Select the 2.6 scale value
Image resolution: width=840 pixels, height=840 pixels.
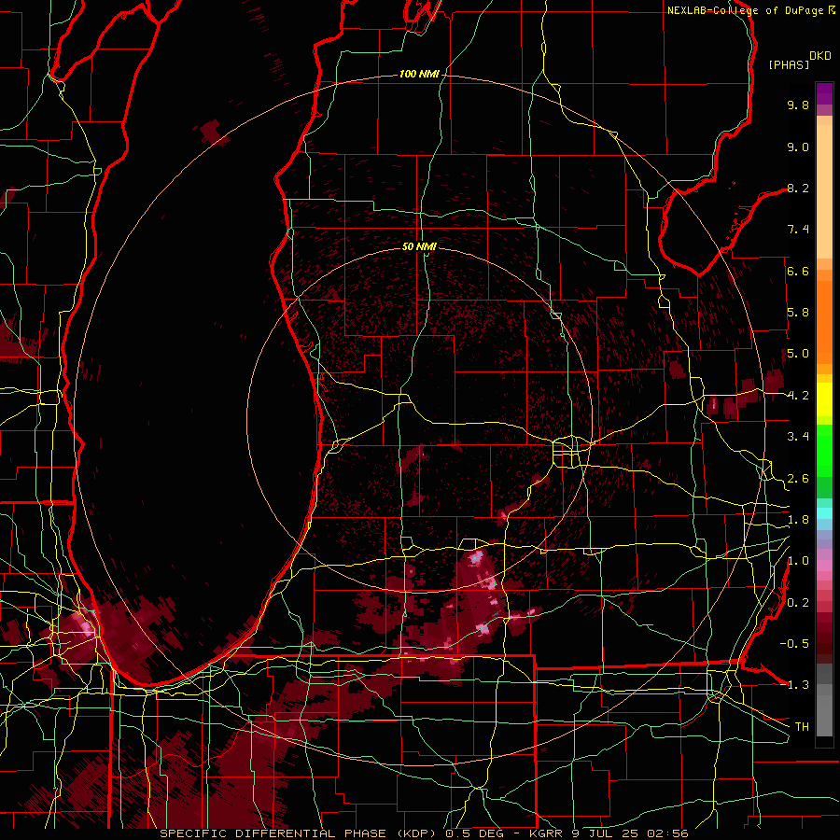click(798, 479)
